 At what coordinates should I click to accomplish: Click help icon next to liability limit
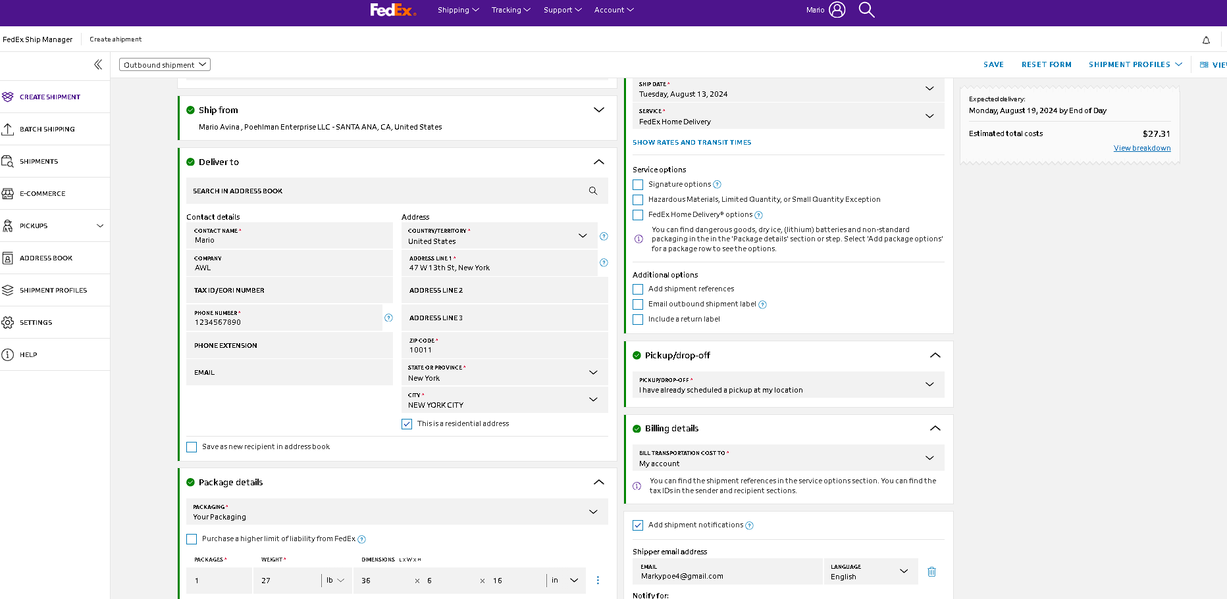click(361, 539)
